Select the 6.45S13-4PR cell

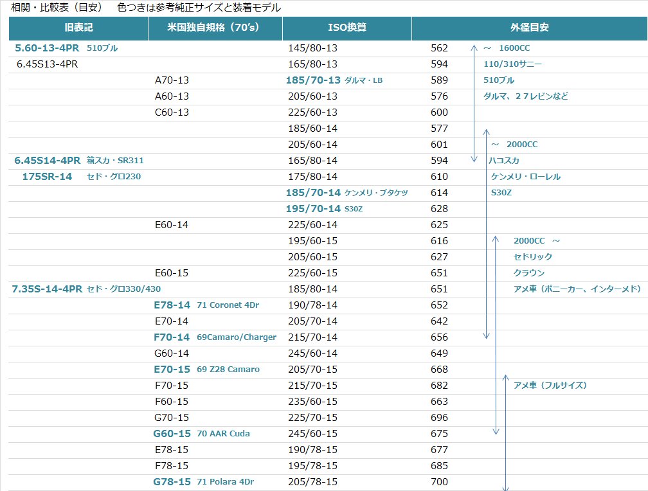coord(47,64)
